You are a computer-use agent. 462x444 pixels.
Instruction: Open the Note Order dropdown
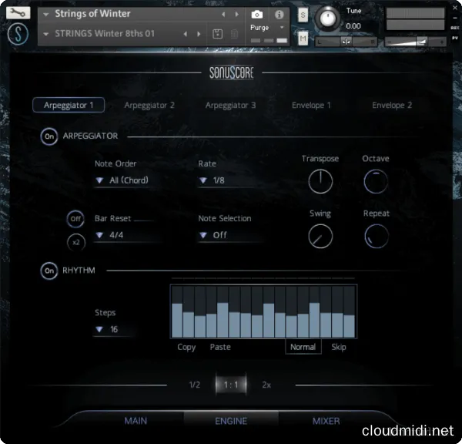coord(122,180)
